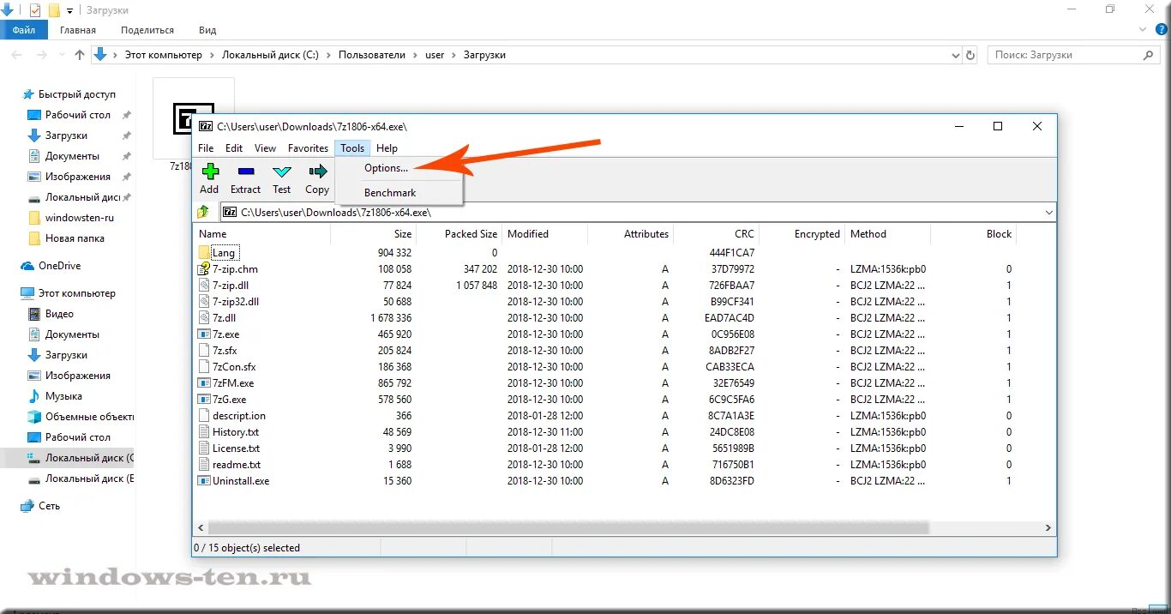The height and width of the screenshot is (614, 1171).
Task: Select the 7-zip.chm help file icon
Action: [204, 269]
